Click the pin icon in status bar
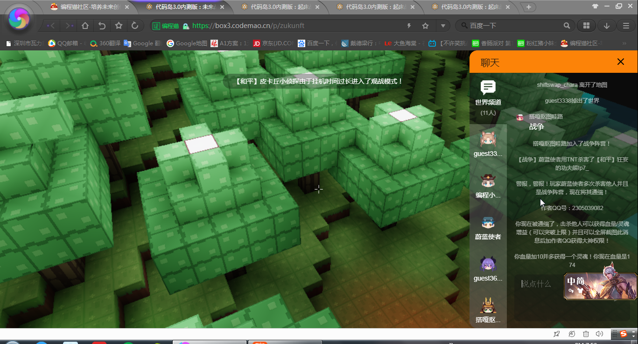This screenshot has height=344, width=638. click(556, 334)
